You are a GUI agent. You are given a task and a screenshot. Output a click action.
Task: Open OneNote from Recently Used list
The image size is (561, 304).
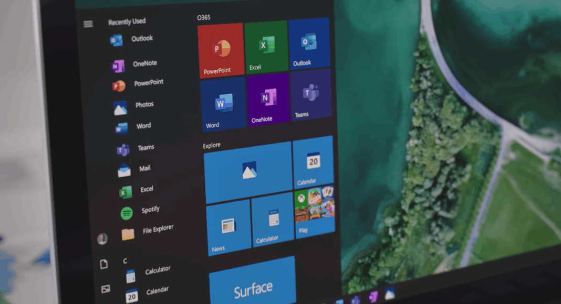134,65
